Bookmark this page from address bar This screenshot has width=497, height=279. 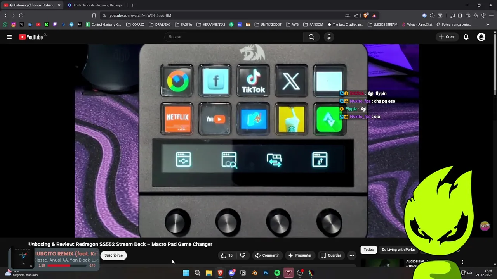[x=94, y=15]
